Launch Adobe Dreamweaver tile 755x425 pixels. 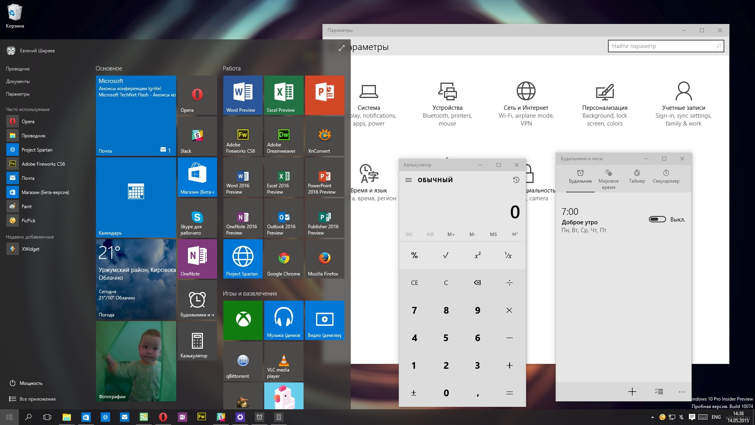[x=284, y=136]
